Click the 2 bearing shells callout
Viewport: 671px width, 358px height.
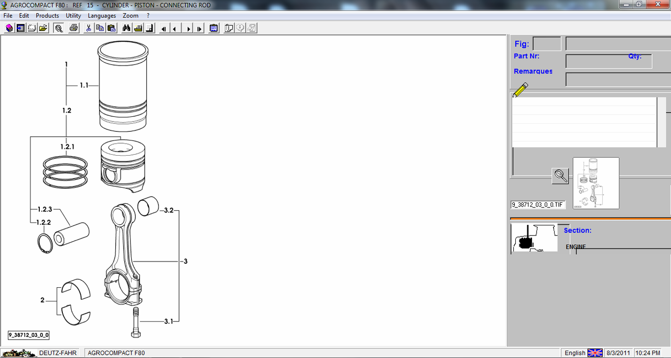[42, 300]
